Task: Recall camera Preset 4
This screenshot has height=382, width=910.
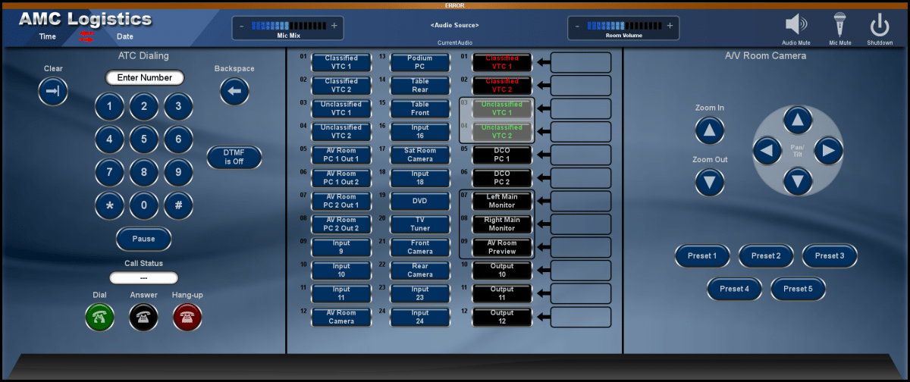Action: click(x=734, y=289)
